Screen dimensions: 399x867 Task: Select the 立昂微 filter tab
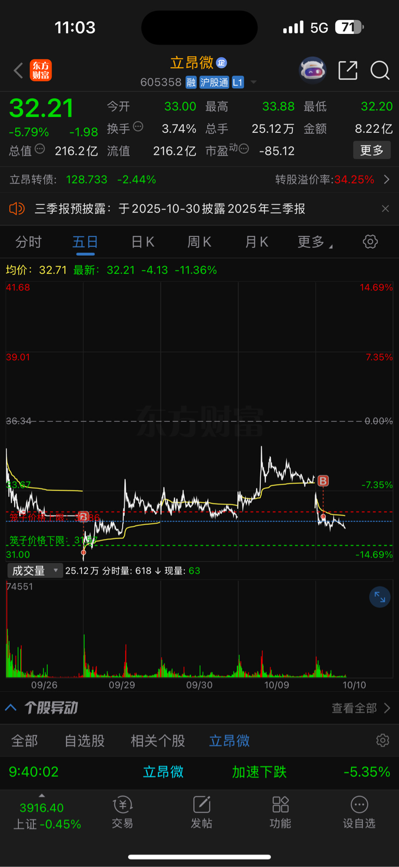(x=229, y=741)
